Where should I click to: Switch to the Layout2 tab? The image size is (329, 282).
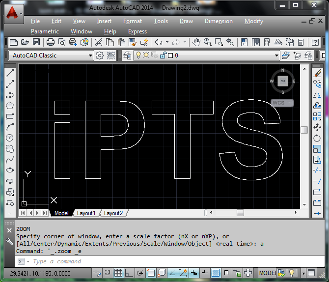pos(113,213)
